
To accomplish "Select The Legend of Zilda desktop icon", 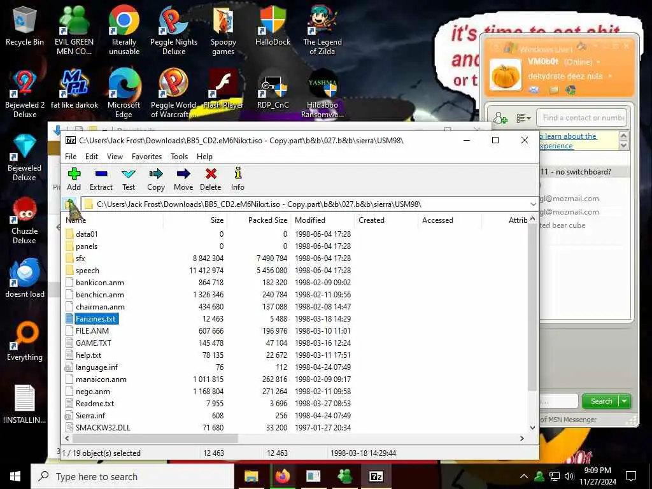I will [x=322, y=31].
